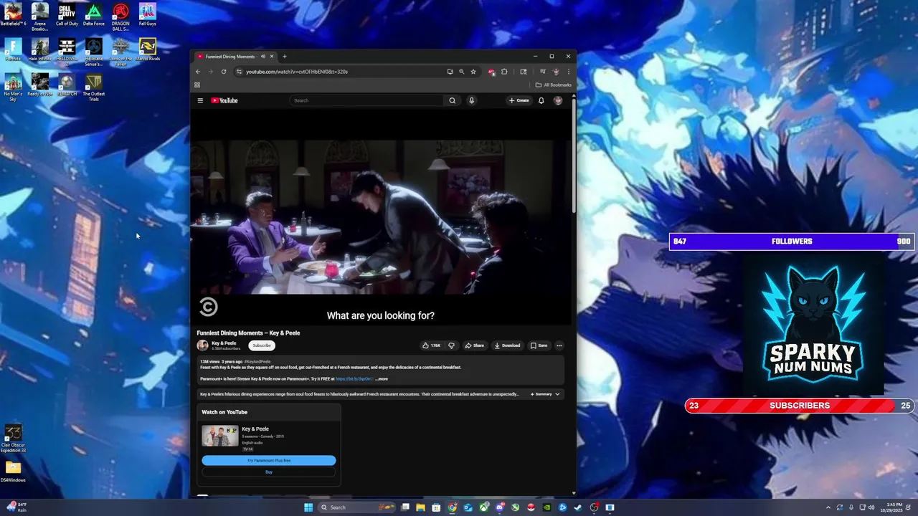Expand the AI Summary chevron
918x516 pixels.
(x=557, y=394)
